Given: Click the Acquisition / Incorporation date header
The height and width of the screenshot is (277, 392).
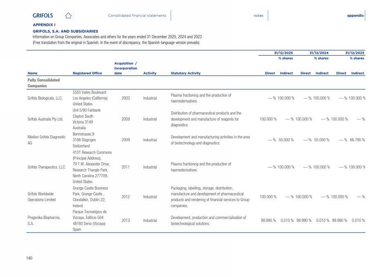Looking at the screenshot, I should click(125, 68).
